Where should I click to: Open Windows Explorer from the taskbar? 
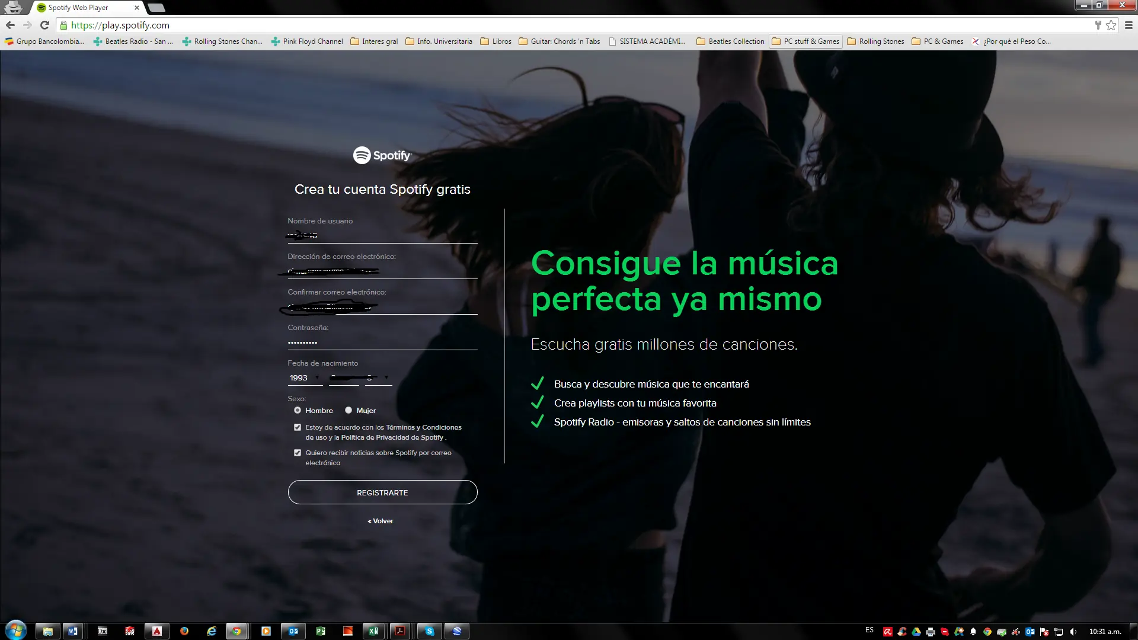coord(47,631)
